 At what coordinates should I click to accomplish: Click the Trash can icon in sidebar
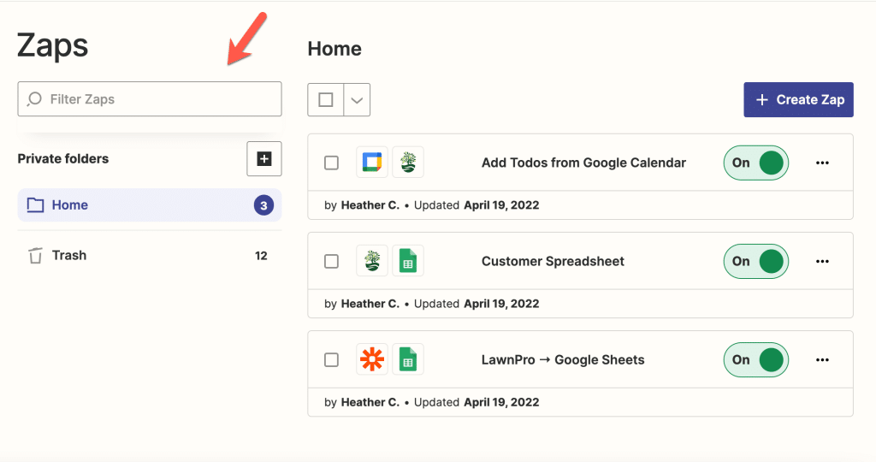35,255
